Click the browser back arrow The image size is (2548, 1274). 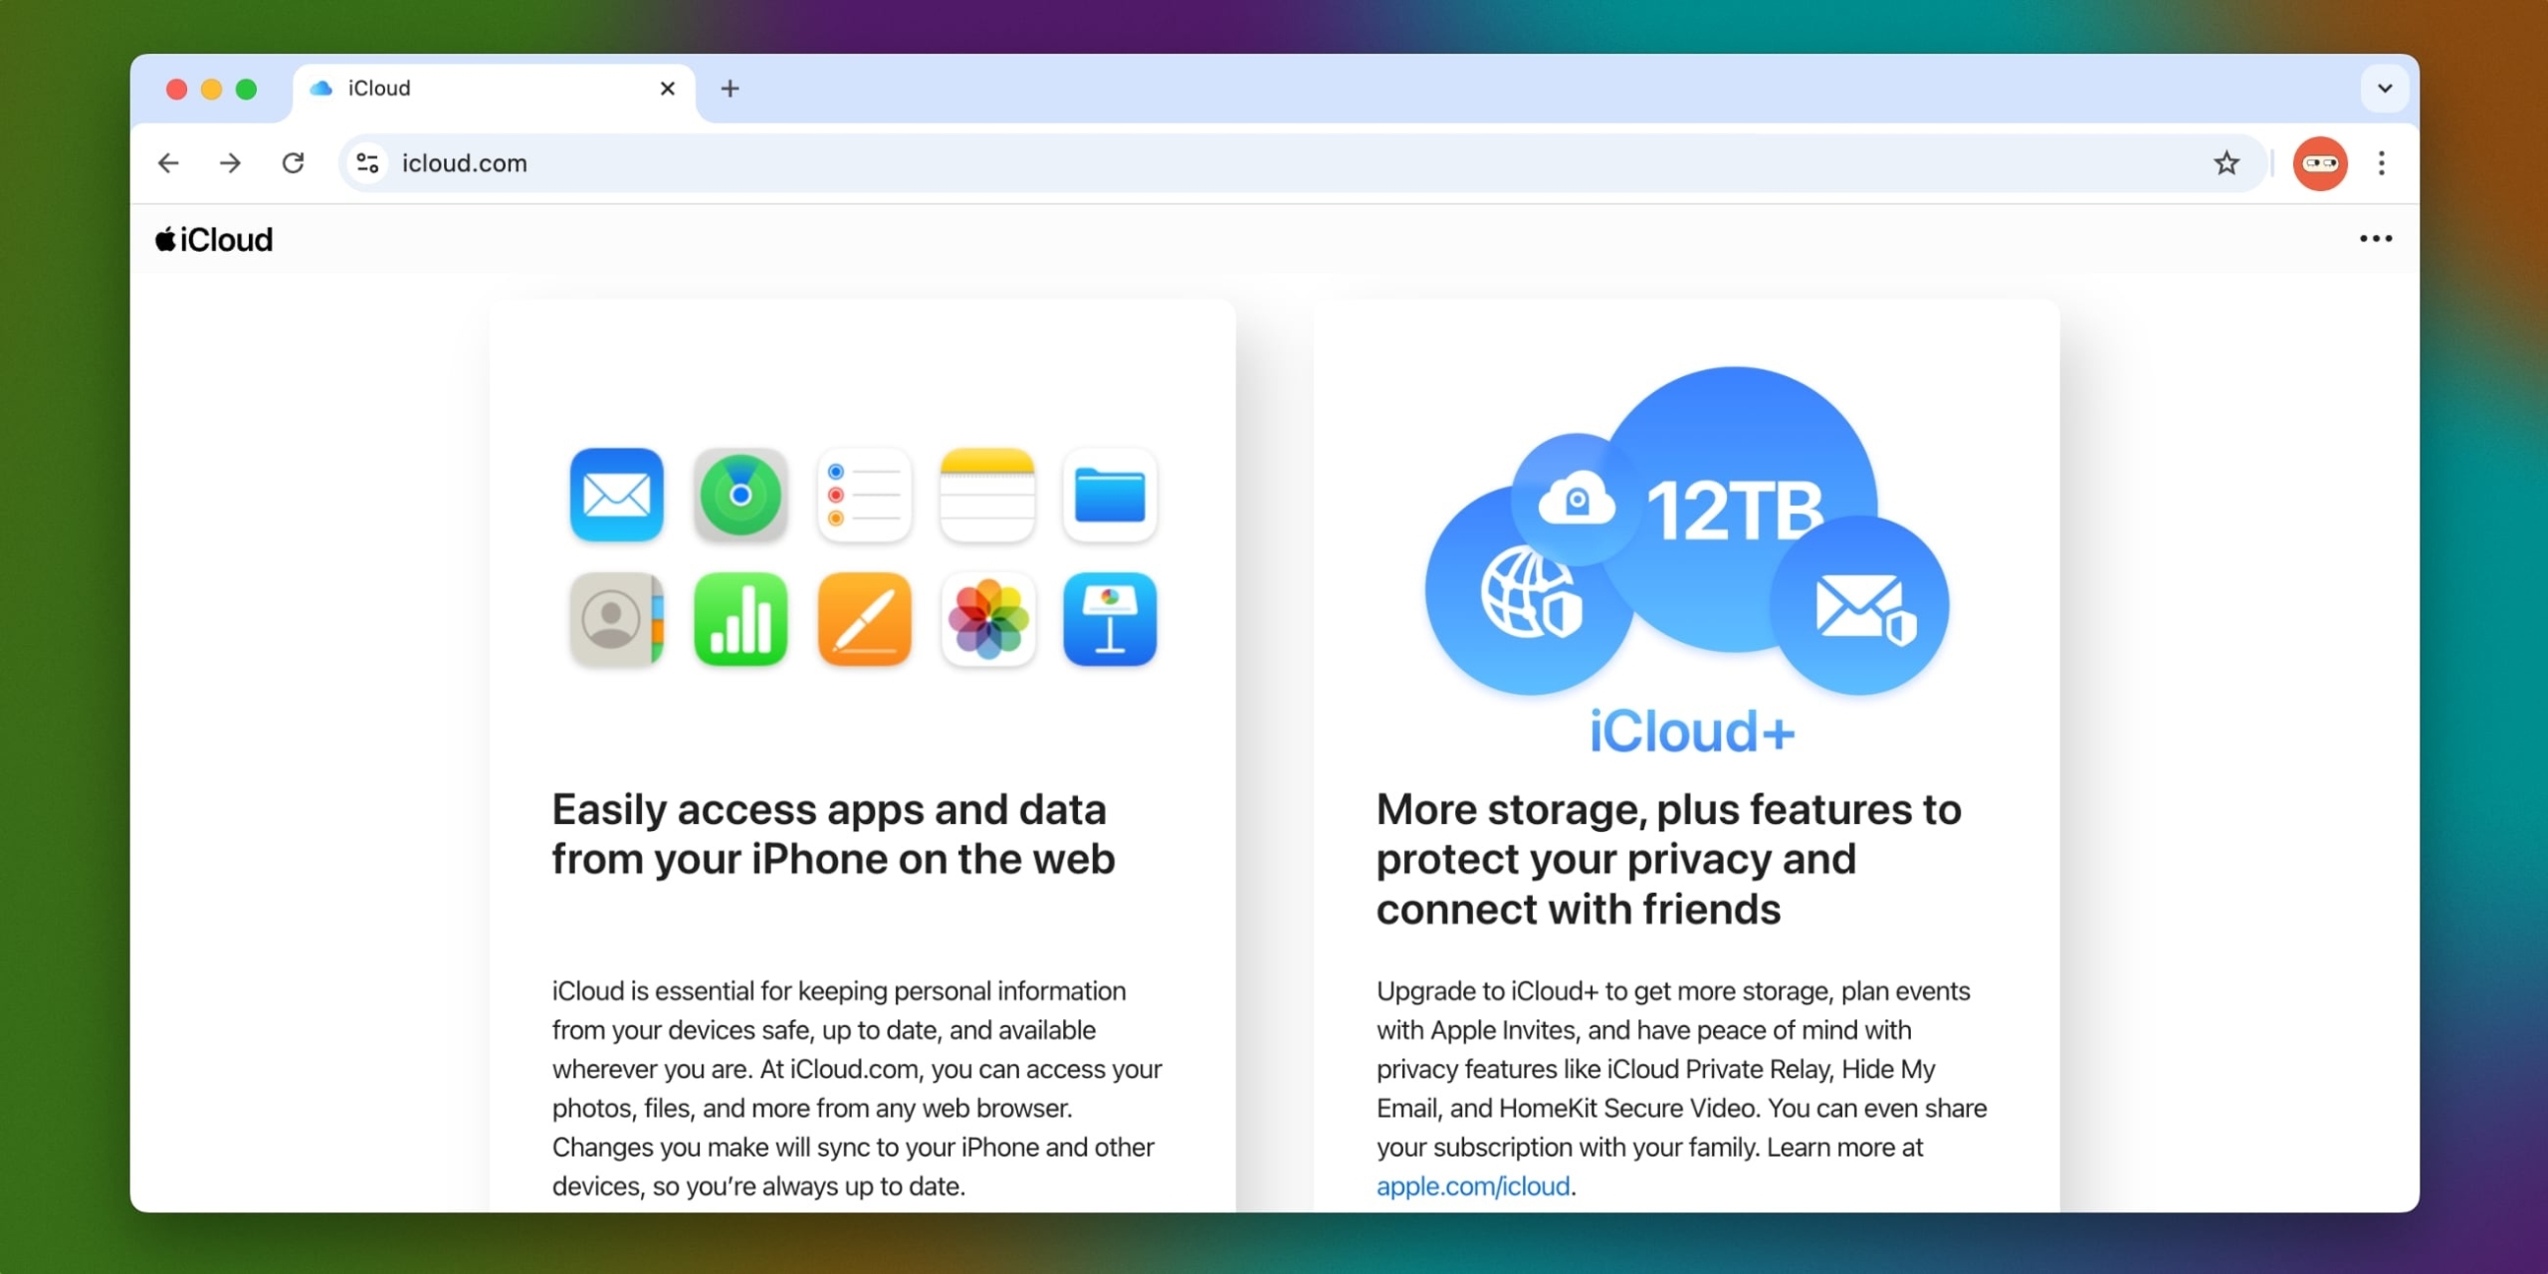point(168,163)
